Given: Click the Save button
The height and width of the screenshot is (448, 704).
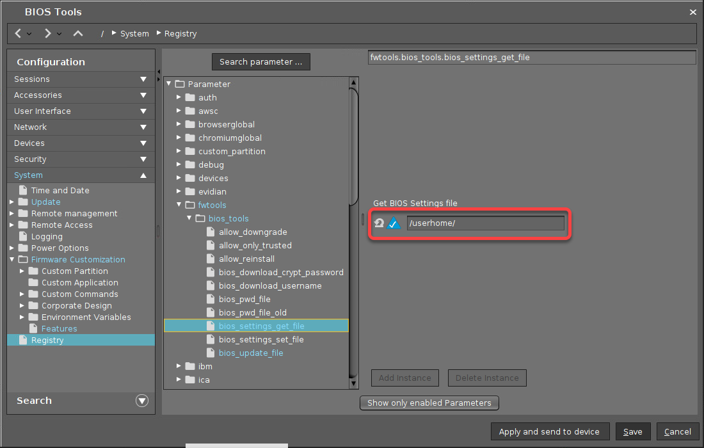Looking at the screenshot, I should click(x=632, y=431).
